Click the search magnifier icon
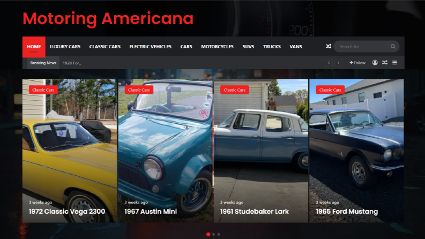This screenshot has height=239, width=425. coord(393,46)
